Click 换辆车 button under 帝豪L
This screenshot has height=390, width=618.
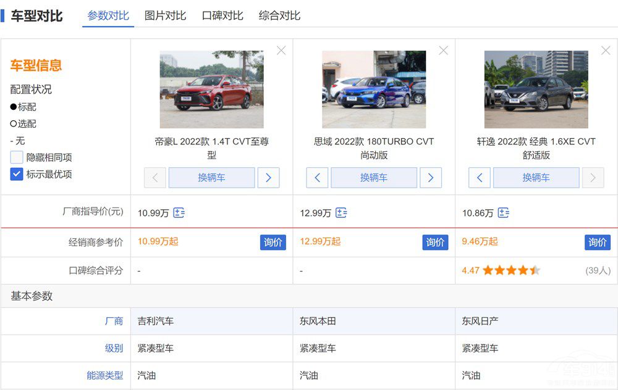(211, 178)
